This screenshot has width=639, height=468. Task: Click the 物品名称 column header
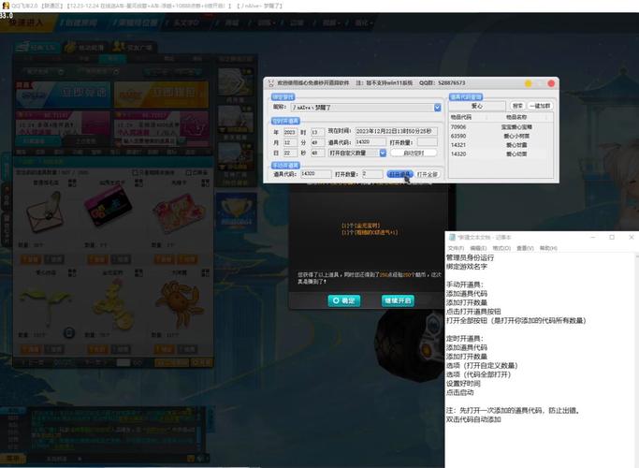516,117
